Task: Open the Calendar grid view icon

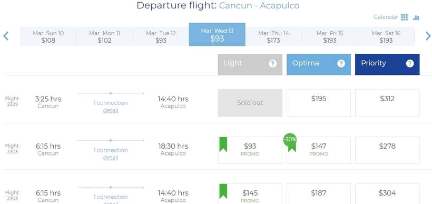Action: click(x=404, y=17)
